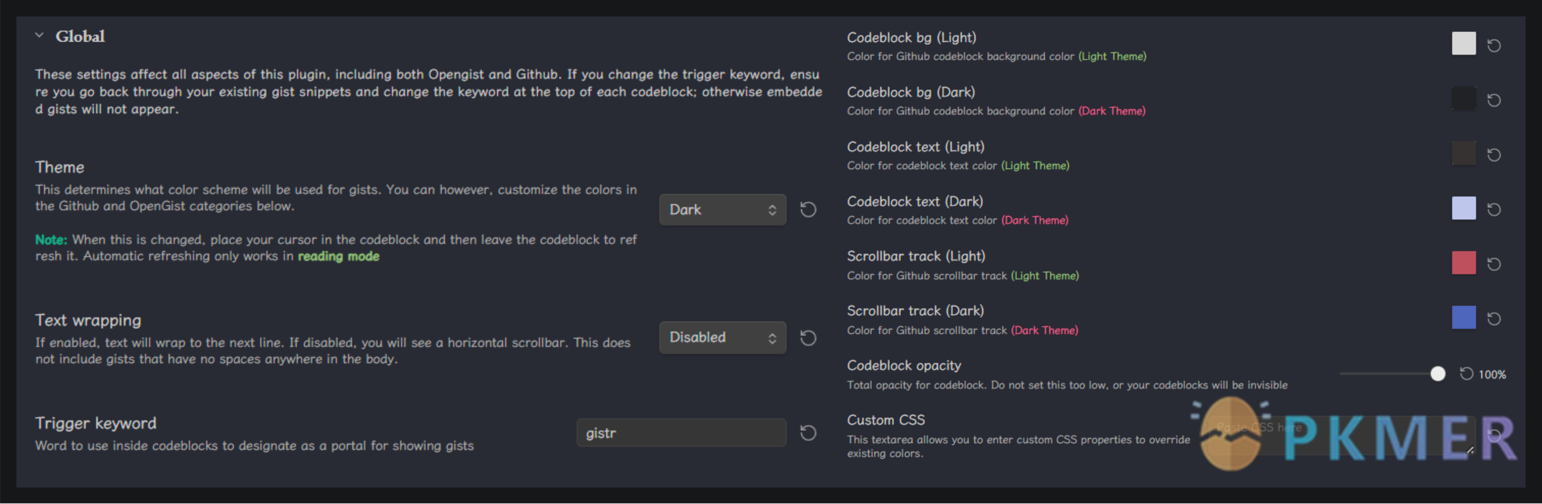This screenshot has height=504, width=1542.
Task: Reset the Trigger keyword field
Action: (808, 432)
